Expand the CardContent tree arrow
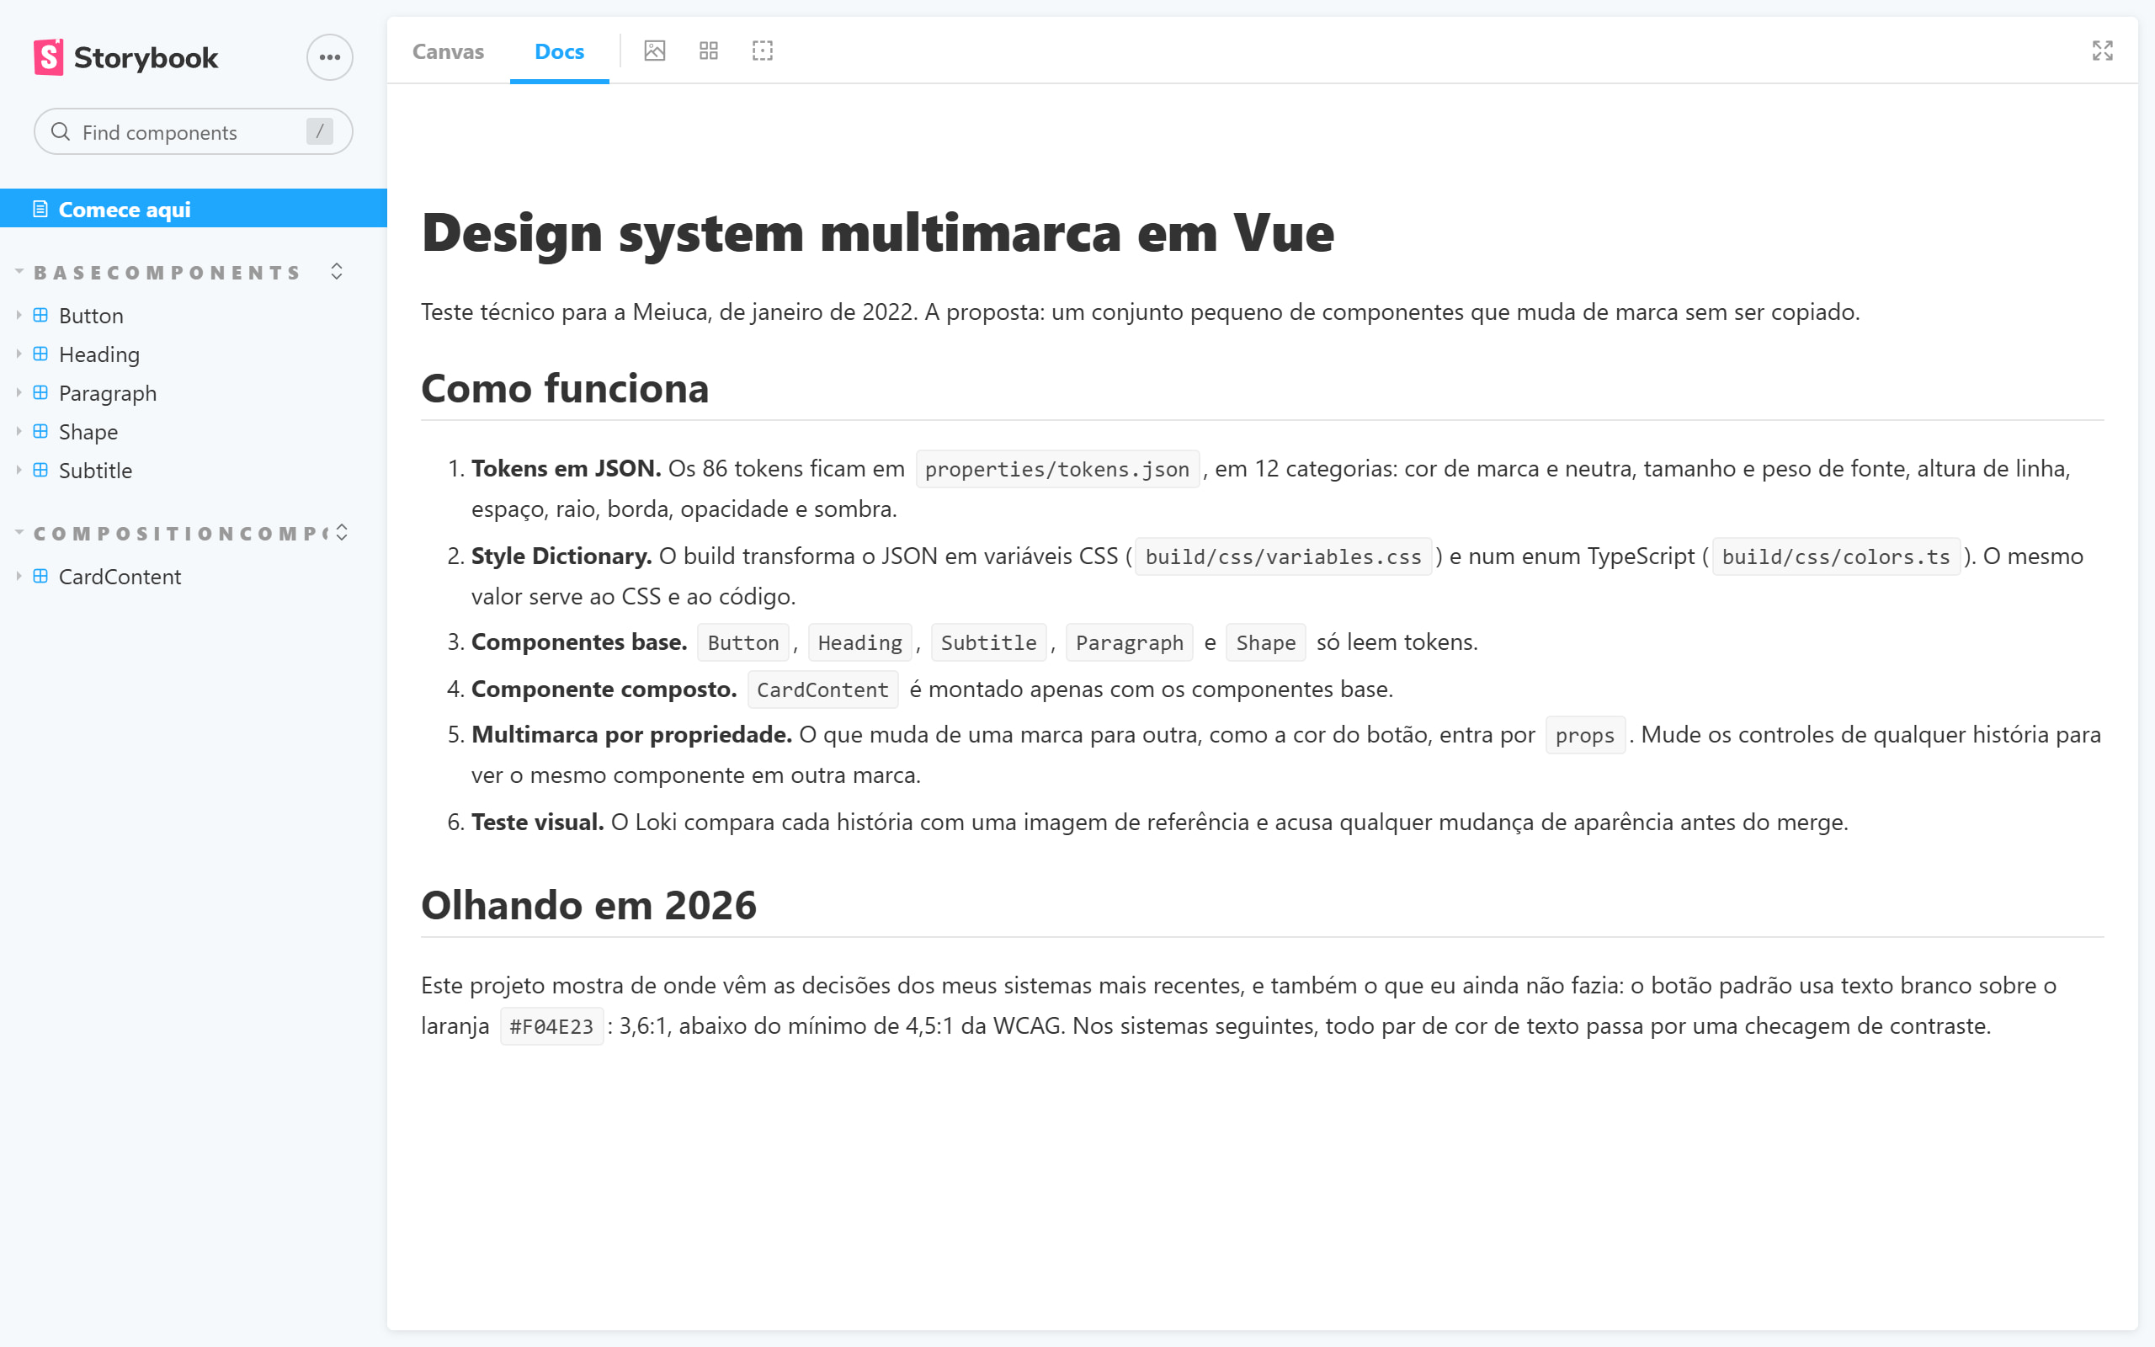Image resolution: width=2155 pixels, height=1347 pixels. click(19, 577)
